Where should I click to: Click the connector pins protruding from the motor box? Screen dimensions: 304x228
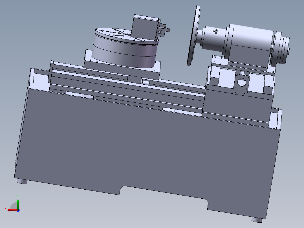(164, 29)
